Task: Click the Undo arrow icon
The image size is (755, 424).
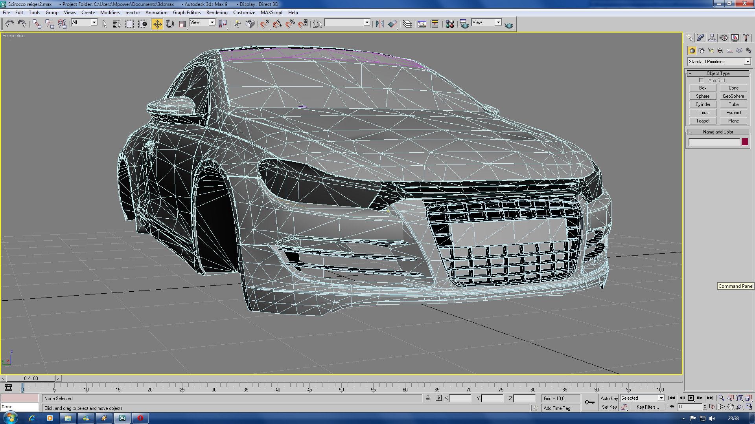Action: [x=9, y=24]
